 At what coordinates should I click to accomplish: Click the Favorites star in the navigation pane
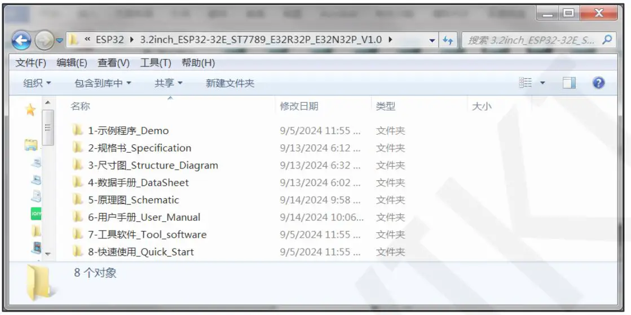click(30, 109)
